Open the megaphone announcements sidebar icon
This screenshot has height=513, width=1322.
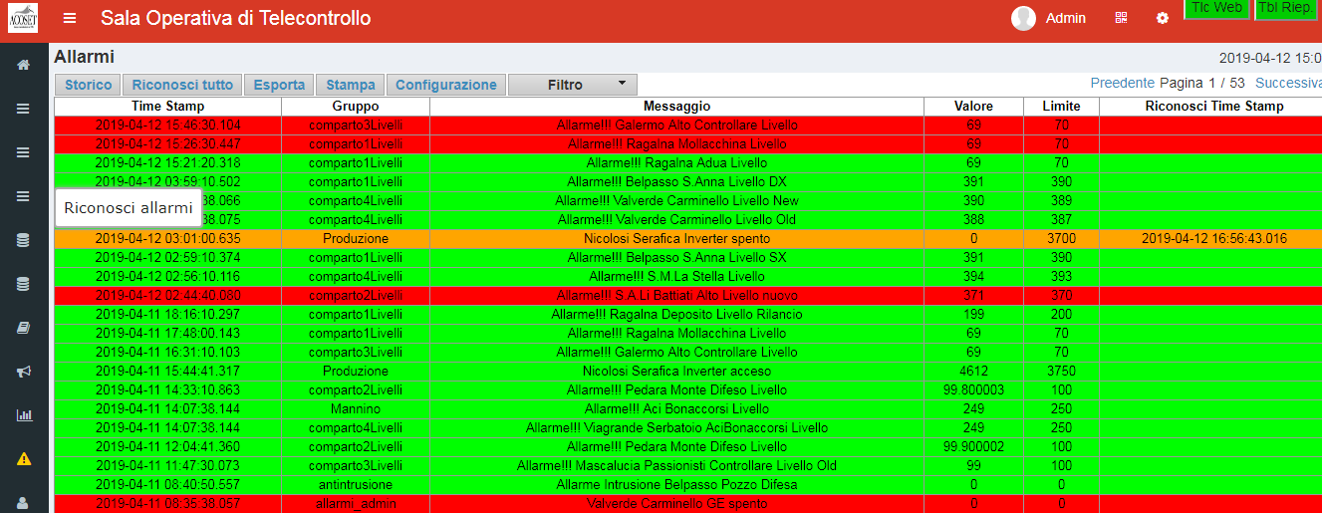(23, 372)
